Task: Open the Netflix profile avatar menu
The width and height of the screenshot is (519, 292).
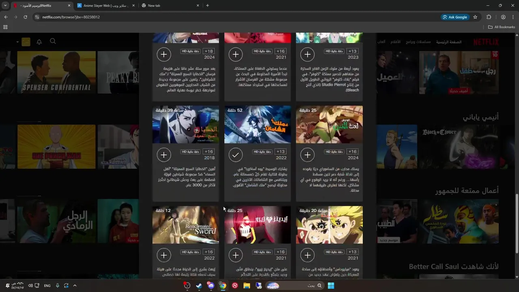Action: 26,42
